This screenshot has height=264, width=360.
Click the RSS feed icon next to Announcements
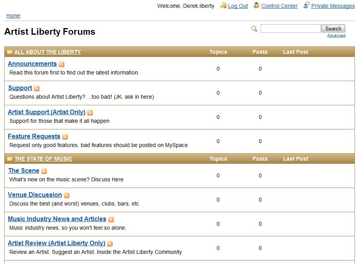62,64
